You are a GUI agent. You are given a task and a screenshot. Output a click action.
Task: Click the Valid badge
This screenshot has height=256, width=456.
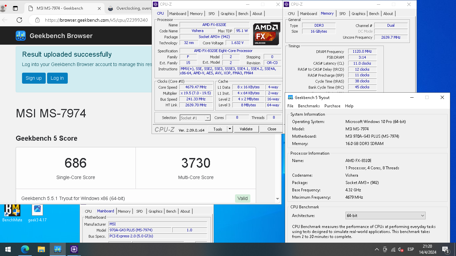click(x=243, y=198)
